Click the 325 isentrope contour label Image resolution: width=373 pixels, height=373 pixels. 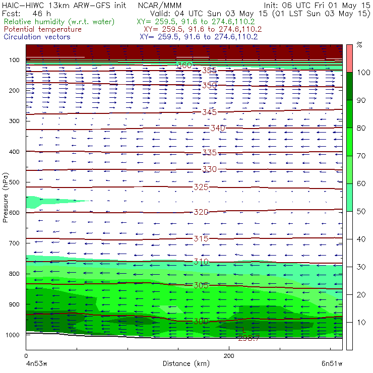click(x=201, y=187)
